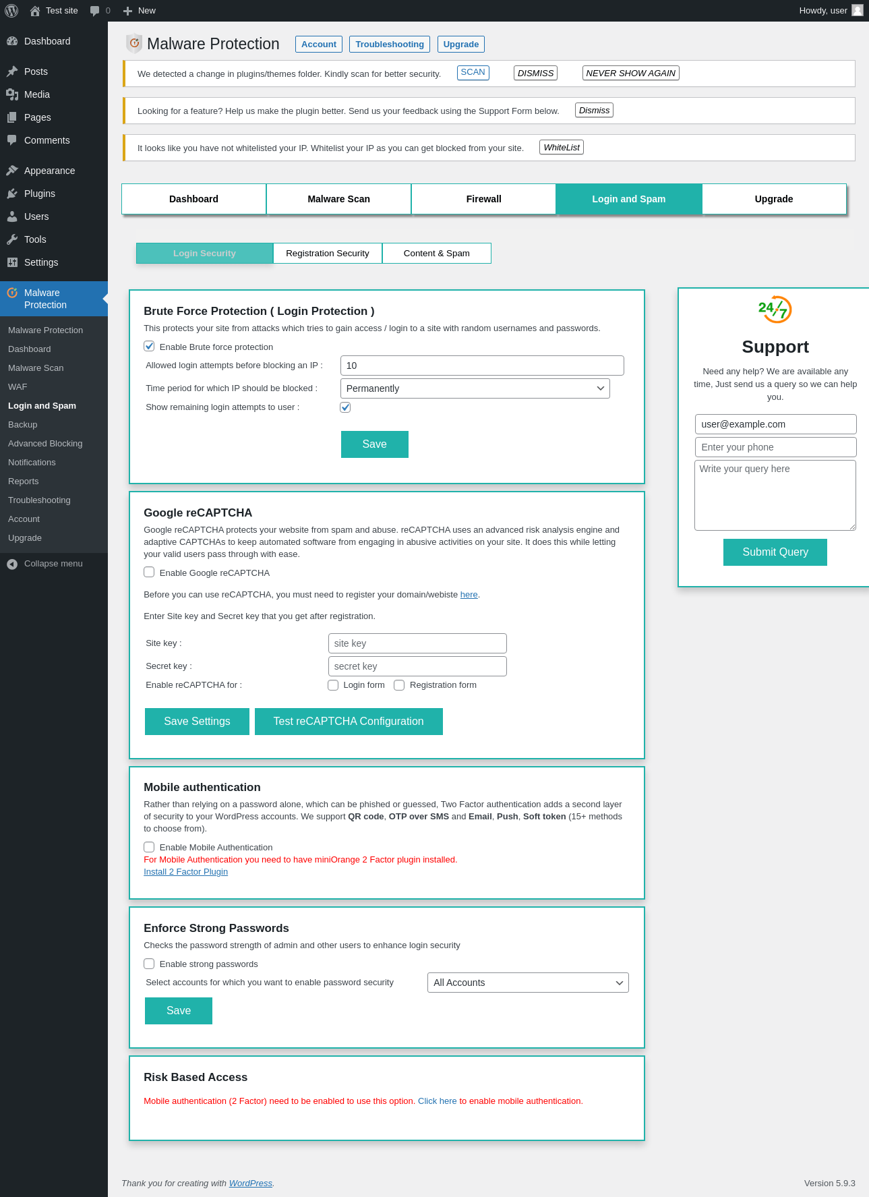Click the SCAN button in notice
Screen dimensions: 869x1197
tap(473, 72)
